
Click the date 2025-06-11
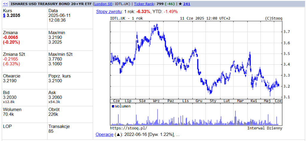click(59, 16)
